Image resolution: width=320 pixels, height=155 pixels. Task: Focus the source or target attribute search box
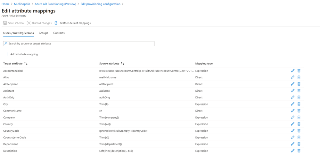[79, 43]
